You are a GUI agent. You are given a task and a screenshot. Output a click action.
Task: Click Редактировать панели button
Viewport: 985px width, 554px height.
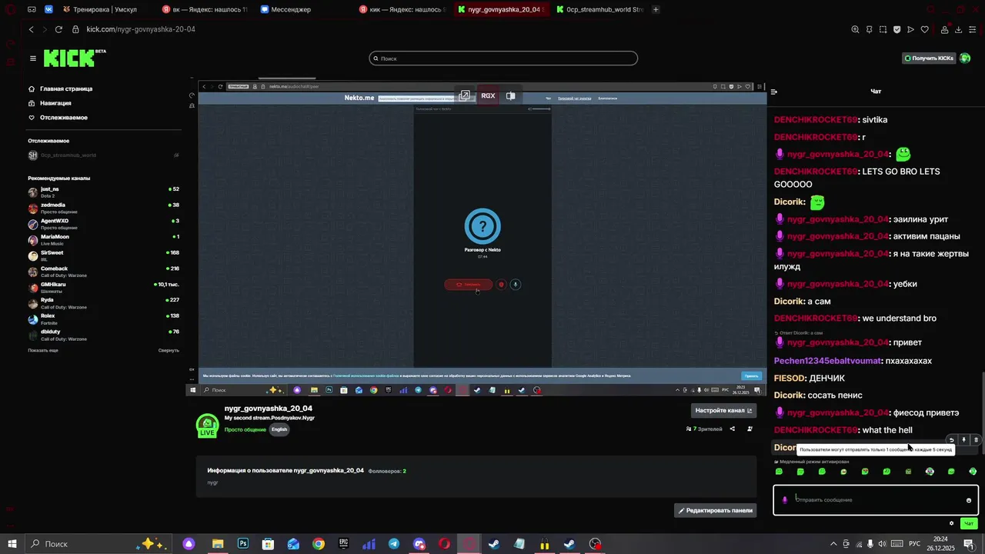click(715, 510)
